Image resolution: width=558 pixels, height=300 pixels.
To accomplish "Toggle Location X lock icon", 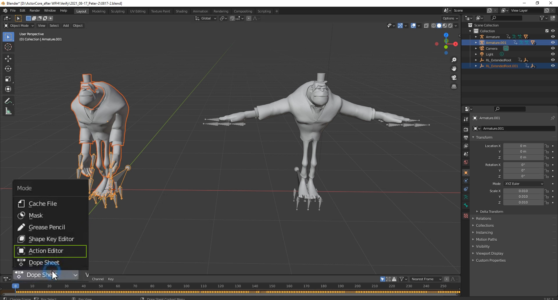I will pyautogui.click(x=547, y=146).
